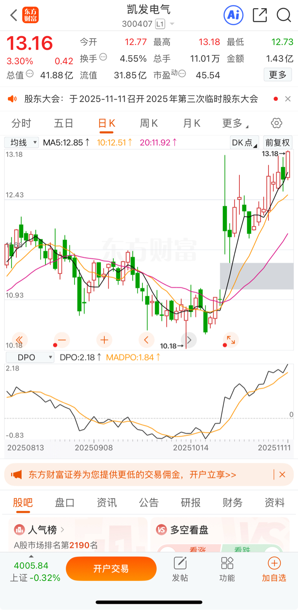Screen dimensions: 298x610
Task: Tap the L1 level badge
Action: [160, 24]
